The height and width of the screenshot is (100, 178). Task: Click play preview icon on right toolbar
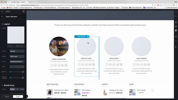pyautogui.click(x=176, y=47)
